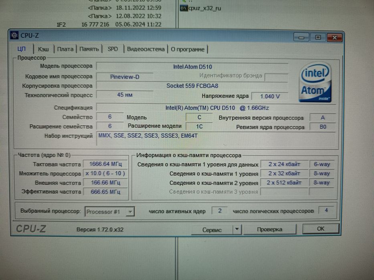Click the 166.66 МГц external frequency value

coord(105,183)
